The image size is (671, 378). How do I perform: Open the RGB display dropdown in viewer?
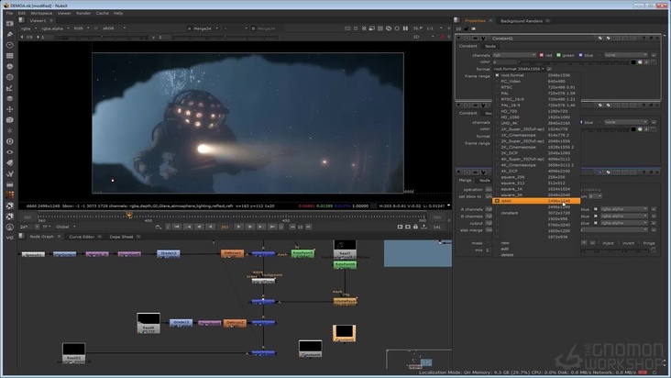[x=82, y=28]
